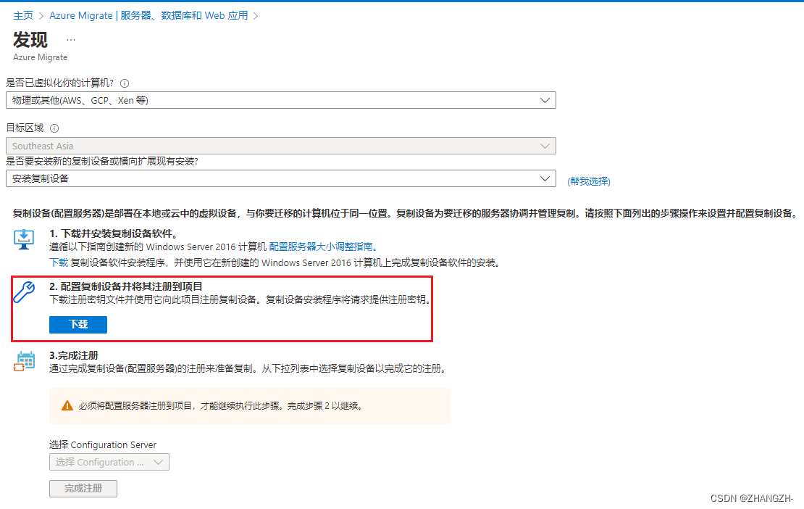Click the blue 下载 button
Screen dimensions: 804x509
(x=78, y=325)
